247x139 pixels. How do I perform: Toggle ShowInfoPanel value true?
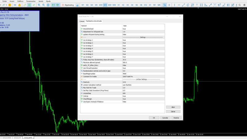(144, 29)
